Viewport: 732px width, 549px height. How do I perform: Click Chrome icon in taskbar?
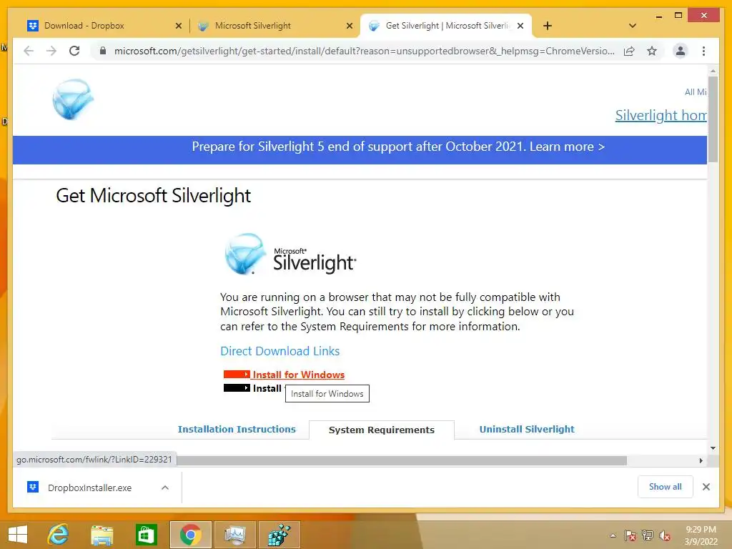point(190,535)
